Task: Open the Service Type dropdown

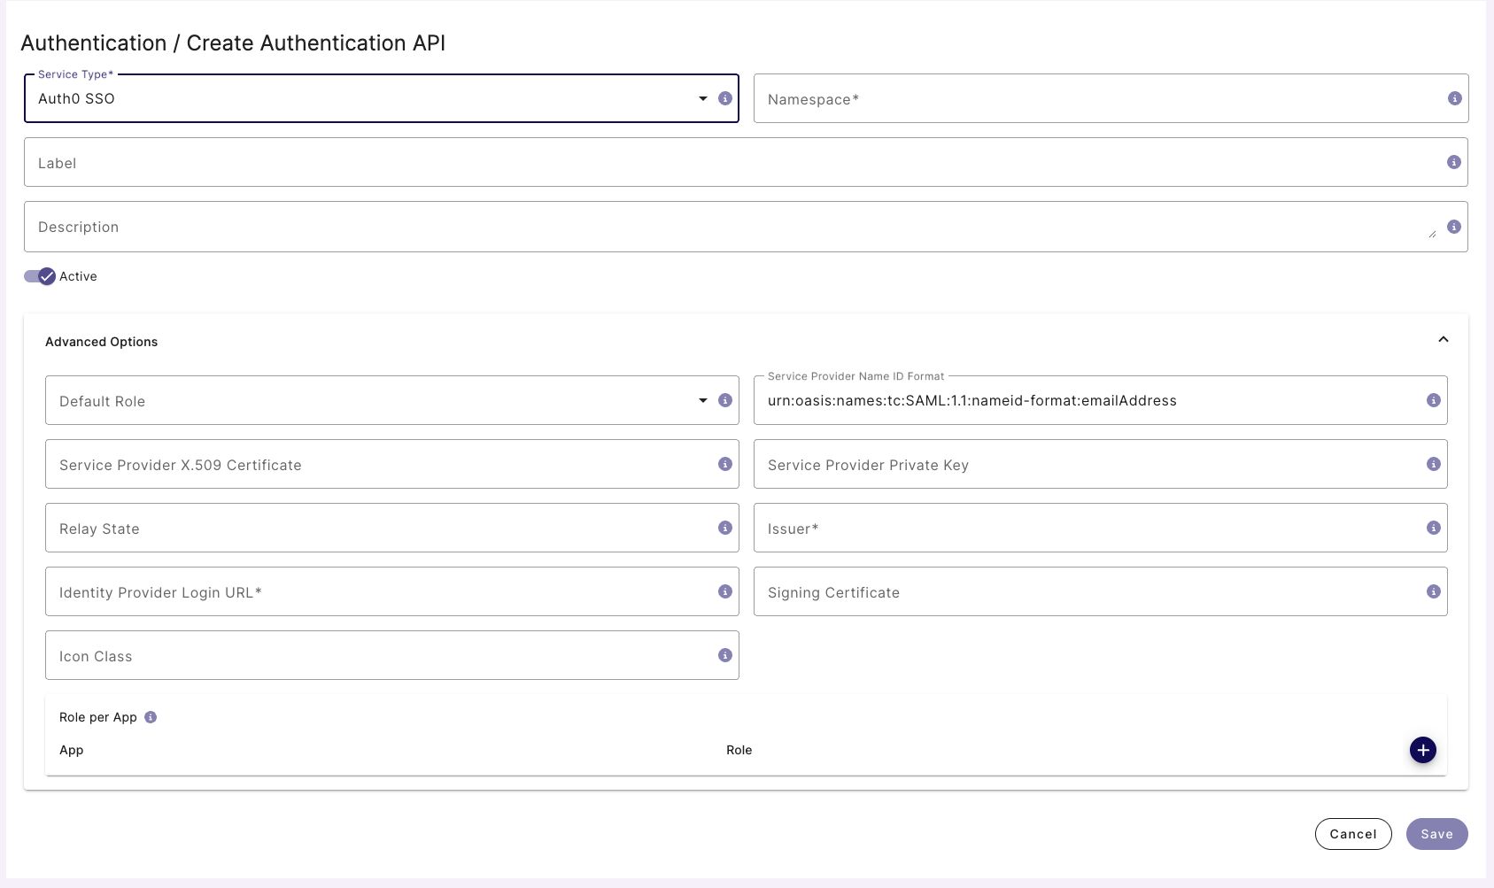Action: [701, 98]
